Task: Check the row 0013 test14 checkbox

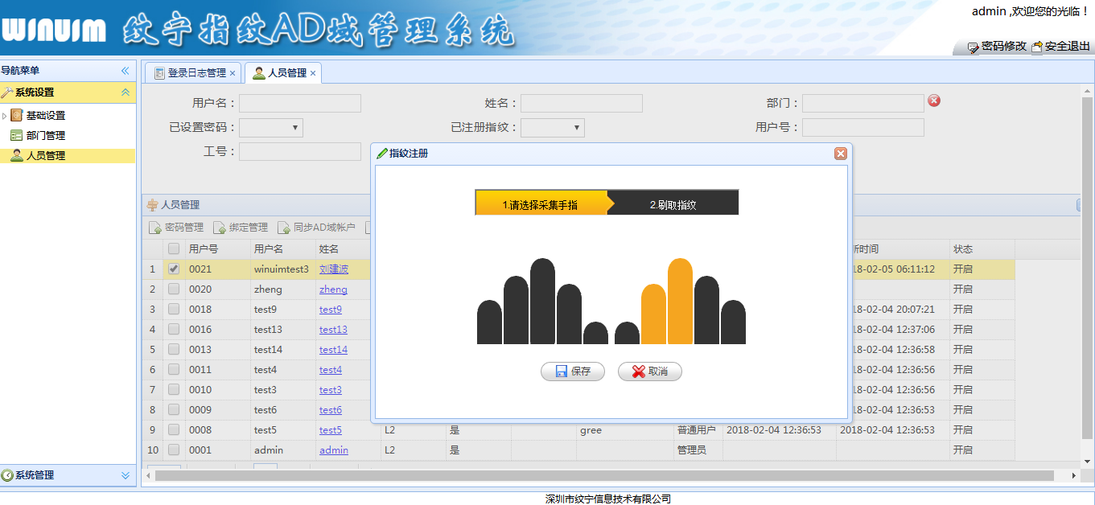Action: [174, 350]
